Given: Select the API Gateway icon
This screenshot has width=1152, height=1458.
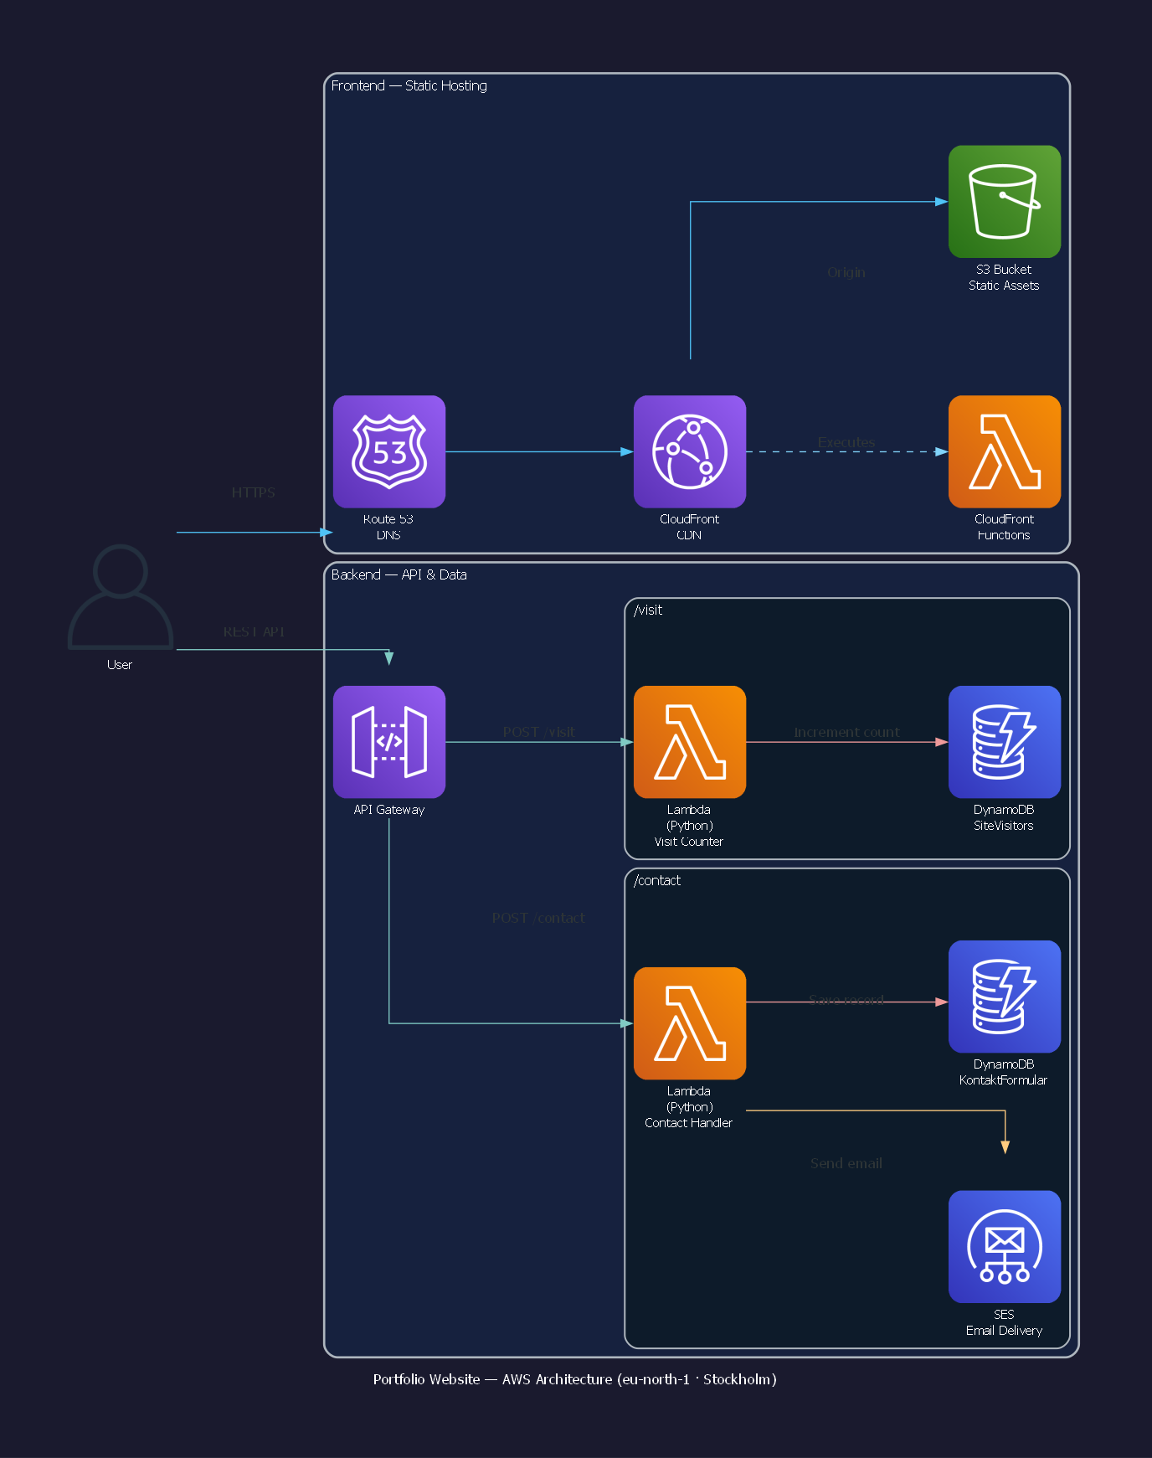Looking at the screenshot, I should (x=389, y=742).
